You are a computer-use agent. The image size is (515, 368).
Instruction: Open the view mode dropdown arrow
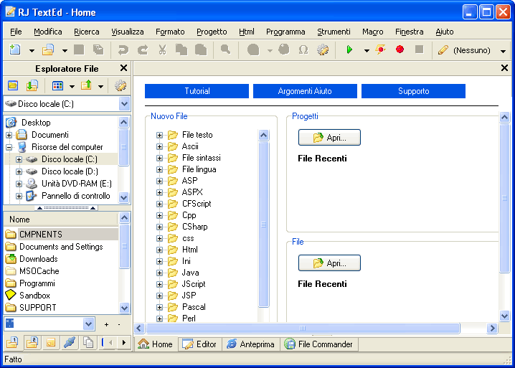click(72, 86)
